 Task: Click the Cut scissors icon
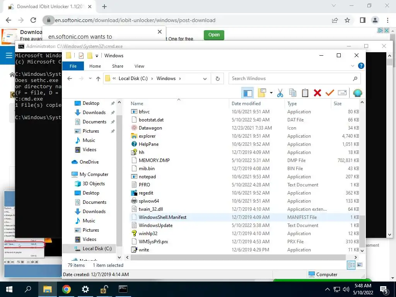click(280, 93)
